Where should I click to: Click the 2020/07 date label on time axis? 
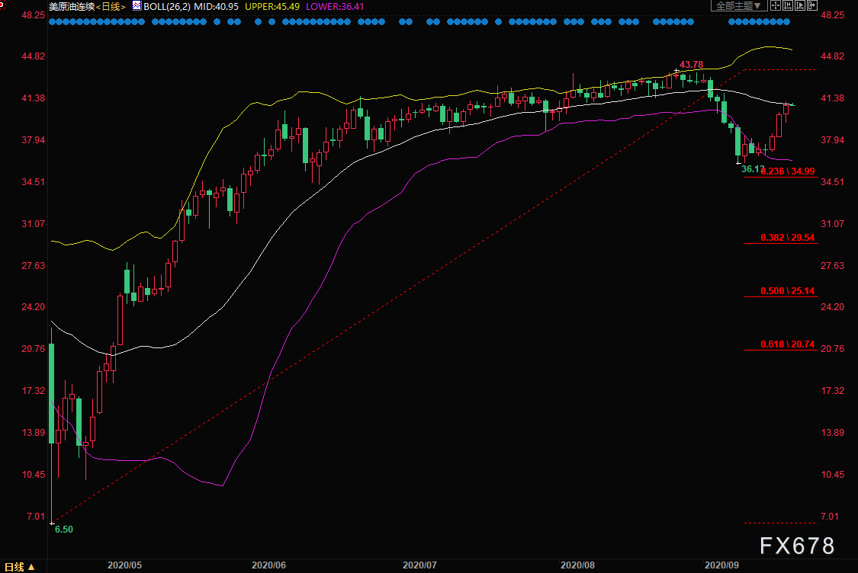pos(419,565)
